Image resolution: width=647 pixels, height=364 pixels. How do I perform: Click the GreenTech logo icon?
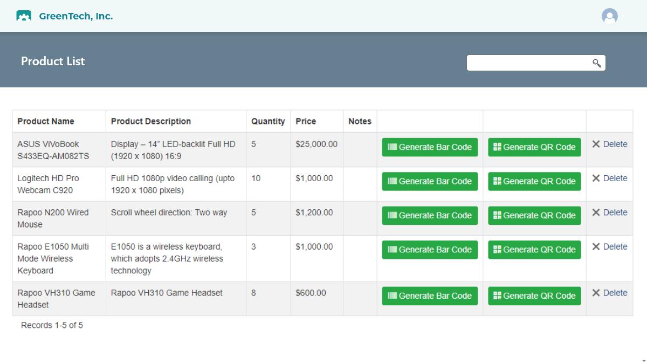(24, 16)
